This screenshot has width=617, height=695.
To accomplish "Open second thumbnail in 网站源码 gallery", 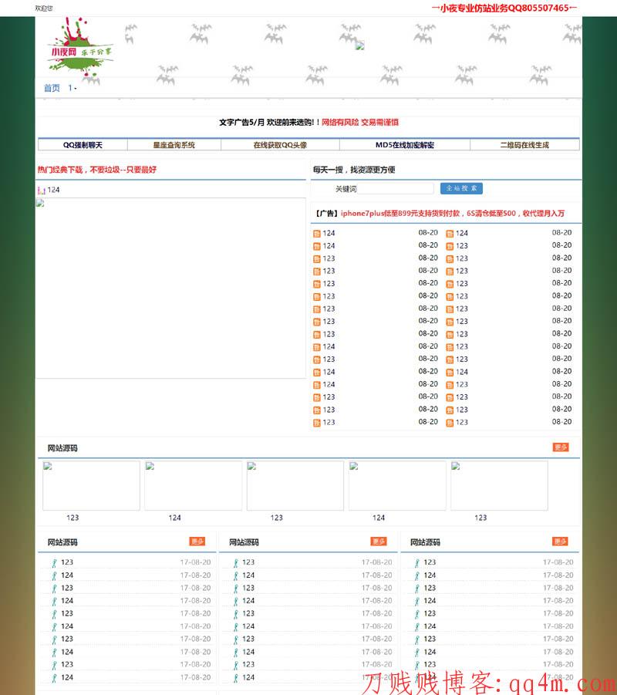I will pyautogui.click(x=194, y=485).
